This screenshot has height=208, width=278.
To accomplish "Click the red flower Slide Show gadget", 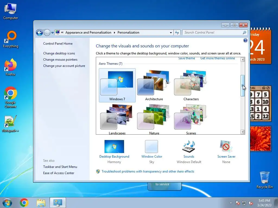I will (x=261, y=139).
